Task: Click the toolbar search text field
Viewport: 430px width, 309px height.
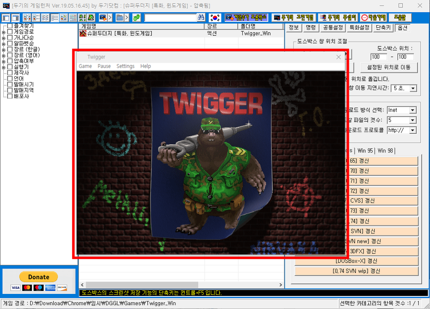Action: 170,18
